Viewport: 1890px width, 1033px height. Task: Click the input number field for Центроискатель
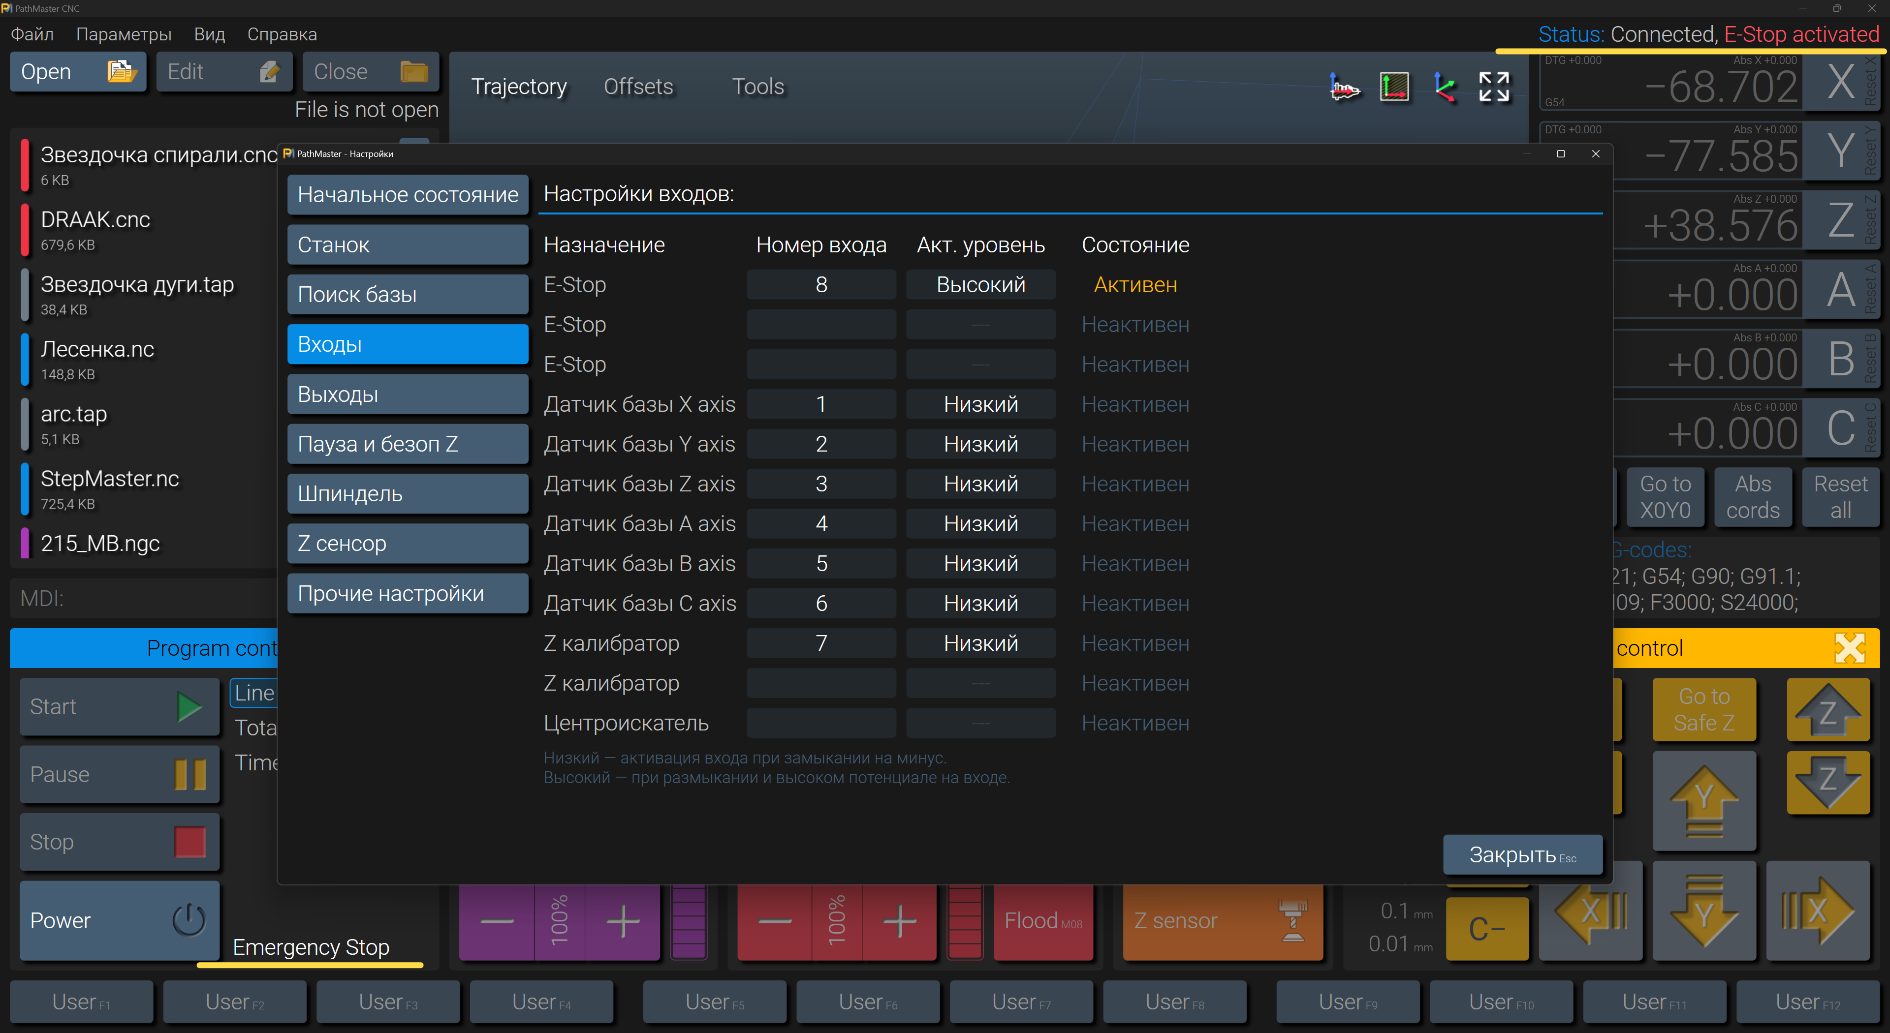(821, 723)
